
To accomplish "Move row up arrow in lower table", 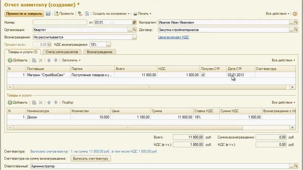I will [x=49, y=102].
